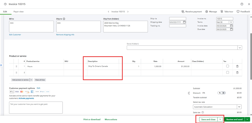Click the 1,000.00 rate cell
The image size is (252, 123).
tap(152, 66)
